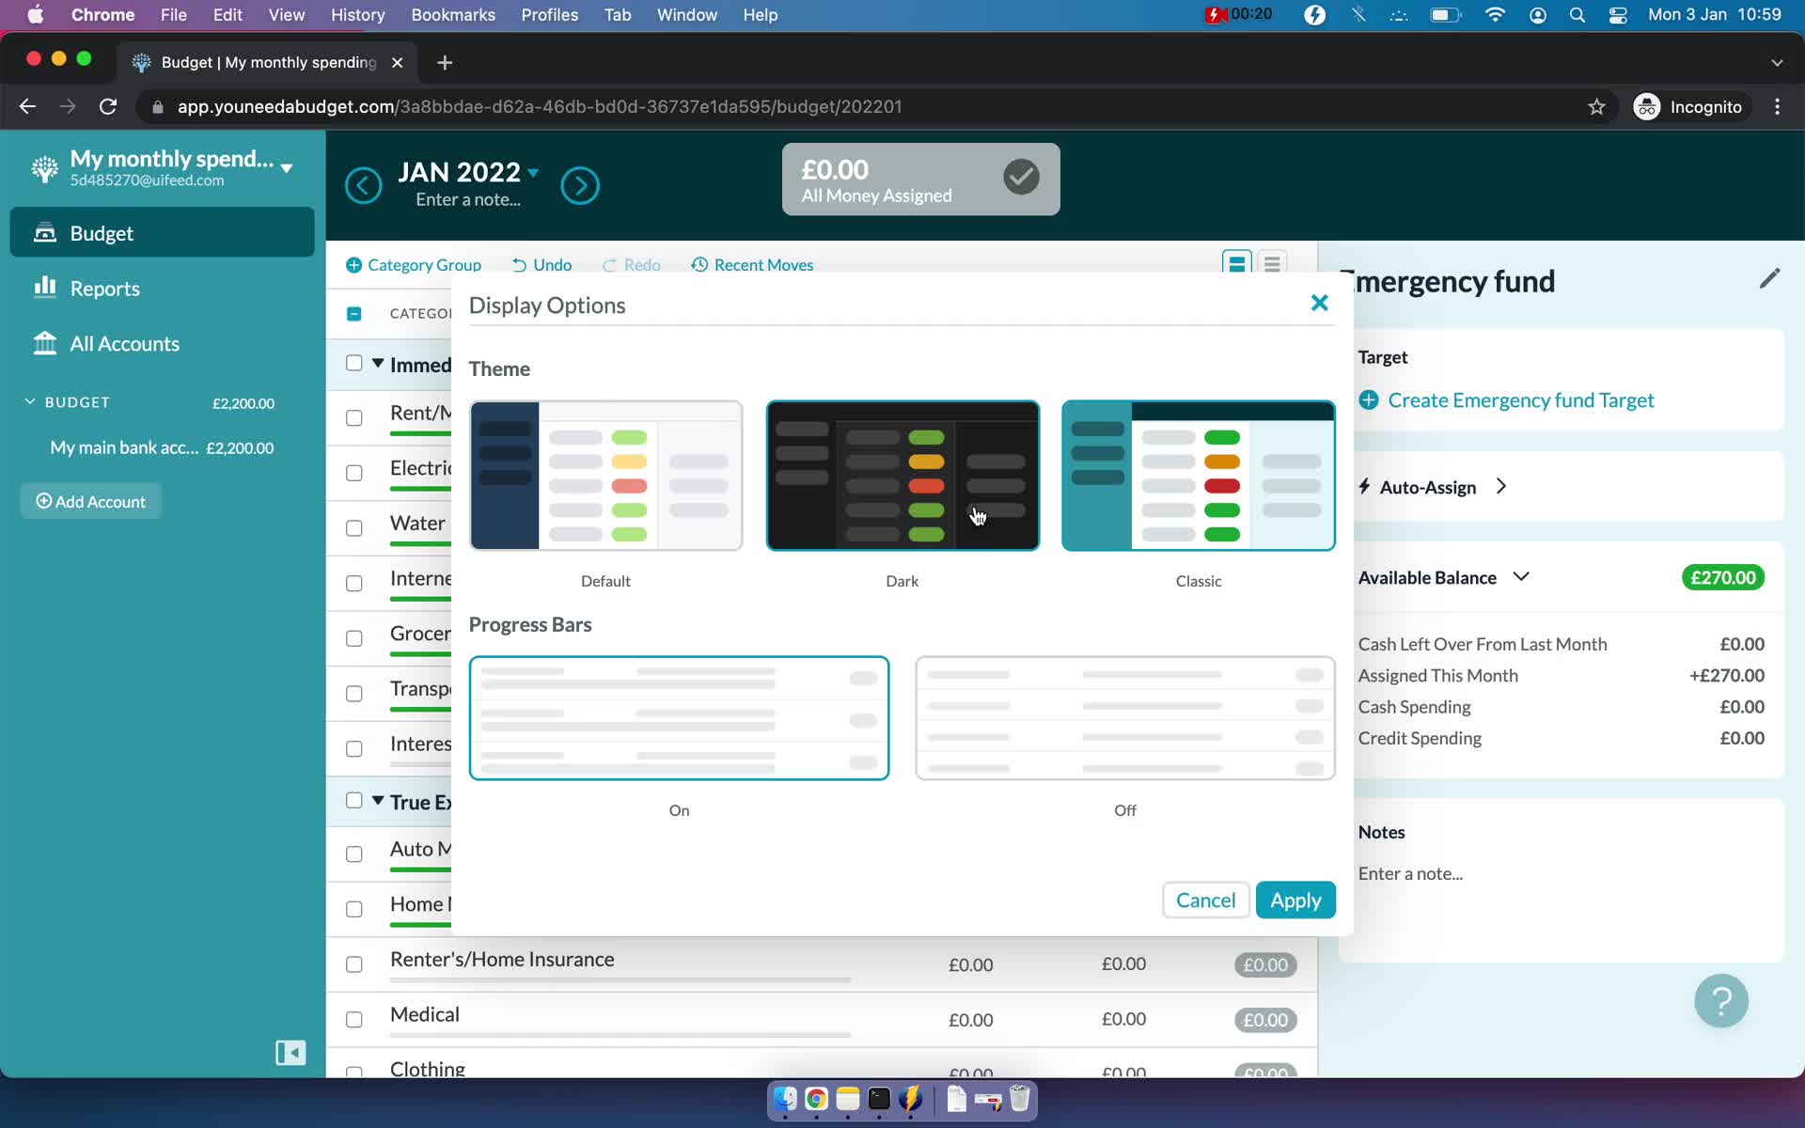Expand the Available Balance chevron
Viewport: 1805px width, 1128px height.
point(1520,575)
